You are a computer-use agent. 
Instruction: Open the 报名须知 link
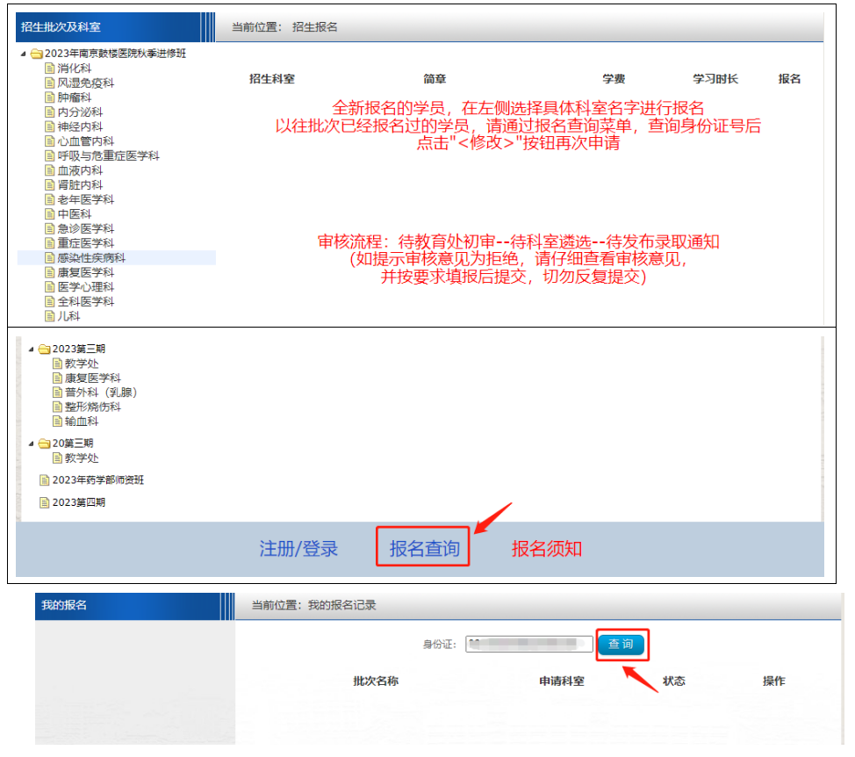coord(546,549)
